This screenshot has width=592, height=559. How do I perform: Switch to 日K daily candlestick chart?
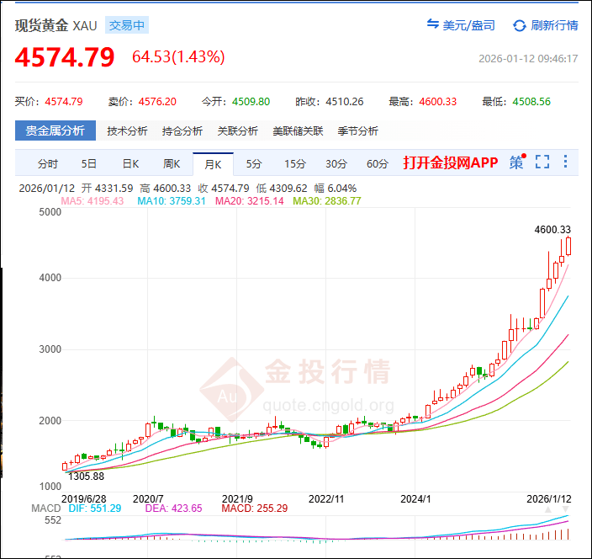130,163
